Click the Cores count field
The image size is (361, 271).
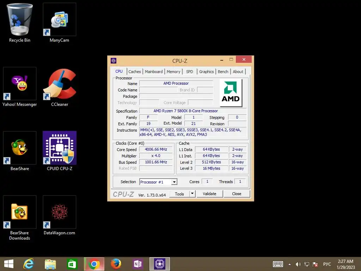207,182
